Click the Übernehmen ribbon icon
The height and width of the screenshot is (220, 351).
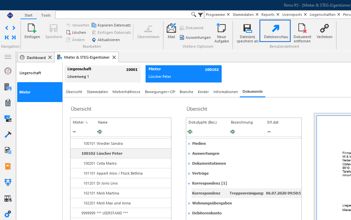(x=148, y=29)
